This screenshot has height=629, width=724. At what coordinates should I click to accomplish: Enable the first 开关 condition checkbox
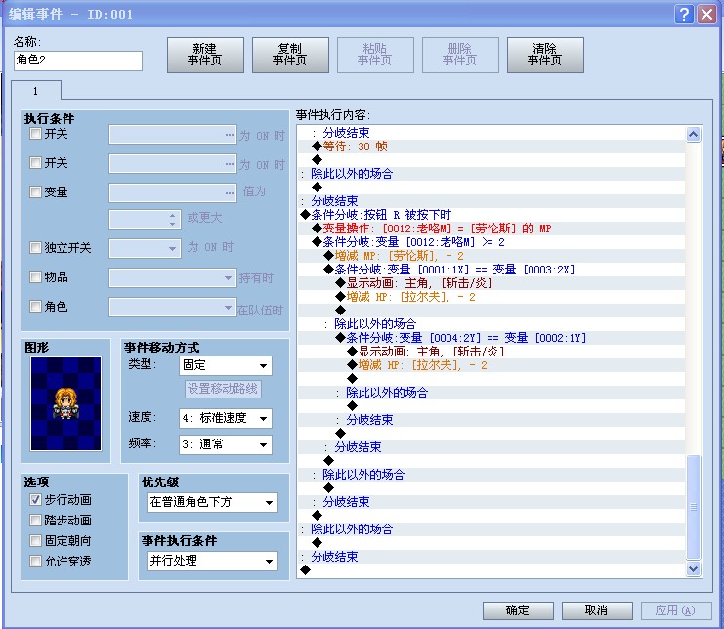coord(35,134)
